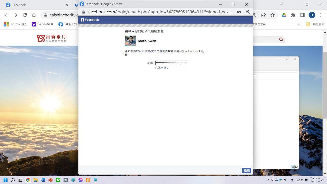
Task: Open the hotmail登入 bookmark
Action: (x=16, y=24)
